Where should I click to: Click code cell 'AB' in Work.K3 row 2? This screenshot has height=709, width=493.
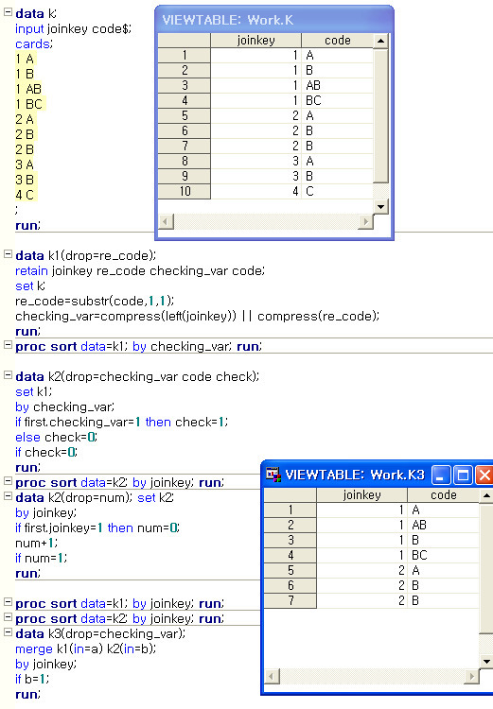coord(443,525)
